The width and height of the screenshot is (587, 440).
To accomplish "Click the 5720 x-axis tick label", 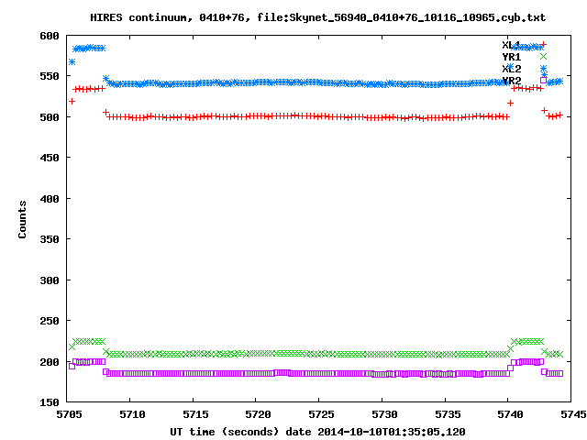I will pos(258,414).
